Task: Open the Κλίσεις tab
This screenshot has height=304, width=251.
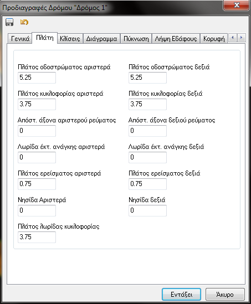Action: pos(70,39)
